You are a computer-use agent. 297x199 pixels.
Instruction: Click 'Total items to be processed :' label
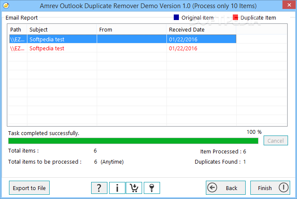[x=45, y=162]
